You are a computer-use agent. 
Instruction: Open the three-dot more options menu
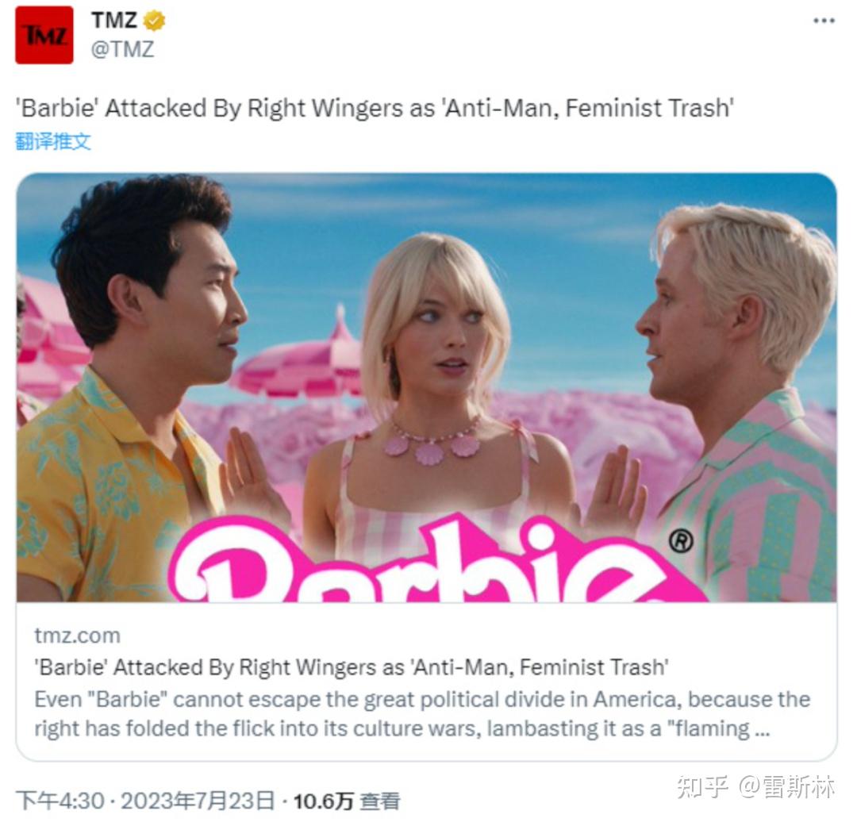coord(824,21)
